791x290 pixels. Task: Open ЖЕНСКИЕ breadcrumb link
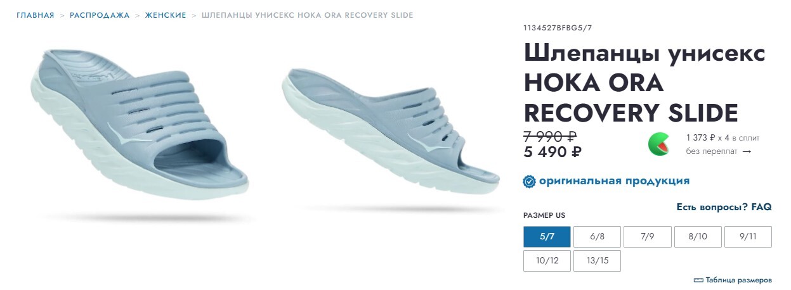pos(166,15)
